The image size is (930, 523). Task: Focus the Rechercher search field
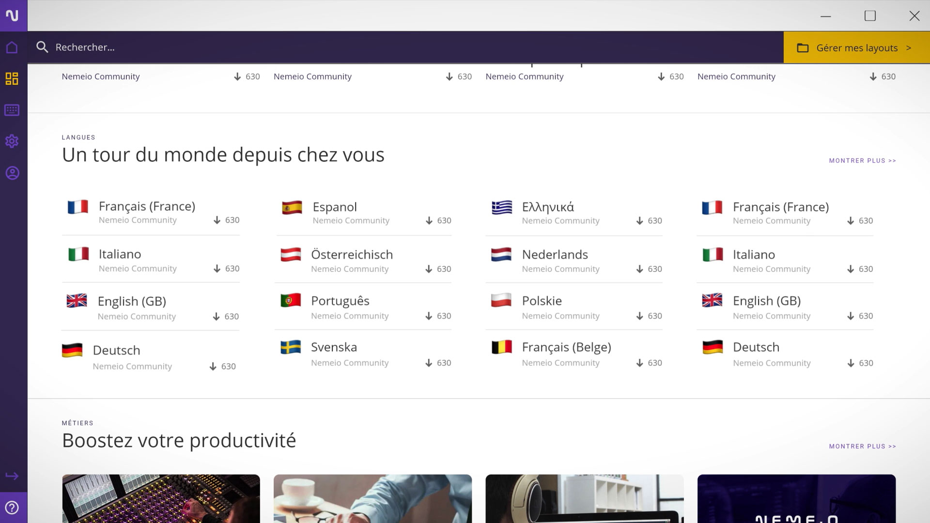click(x=405, y=47)
